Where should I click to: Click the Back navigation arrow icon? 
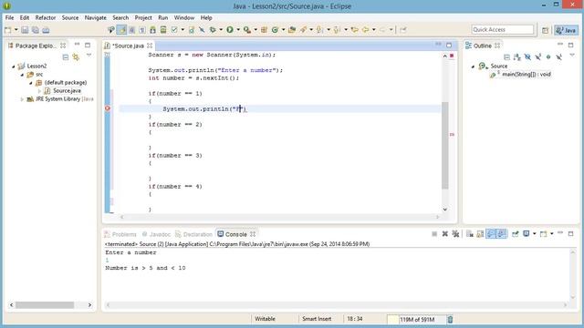coord(365,30)
